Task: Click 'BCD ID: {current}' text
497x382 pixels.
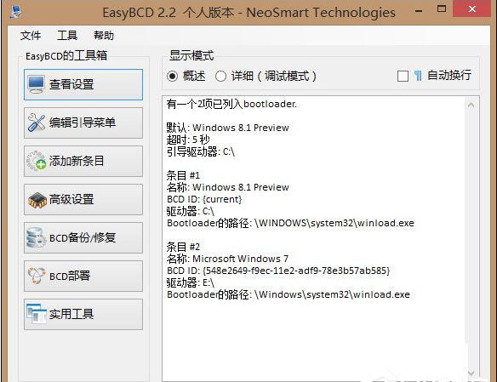Action: [204, 199]
